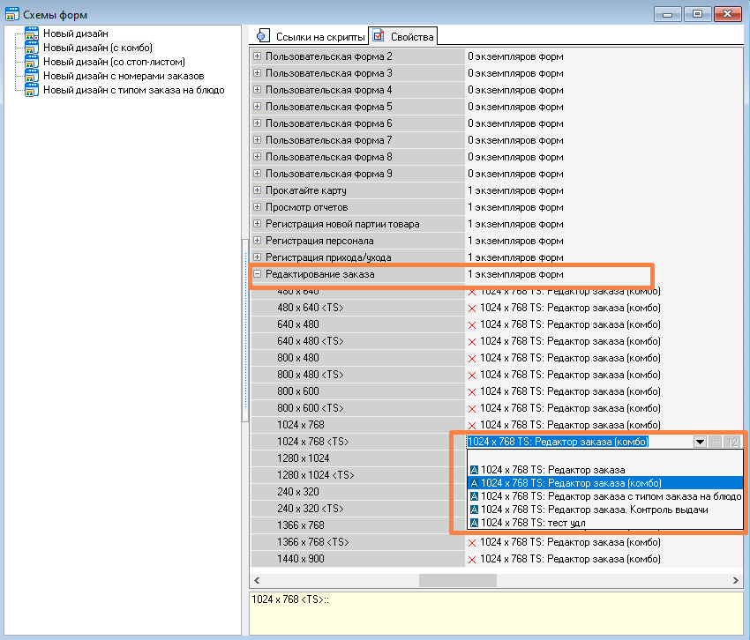Click the horizontal scrollbar's right arrow

tap(737, 581)
